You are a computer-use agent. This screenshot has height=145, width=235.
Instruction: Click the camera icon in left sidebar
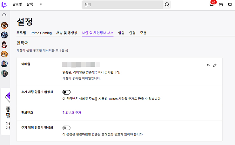click(x=4, y=15)
